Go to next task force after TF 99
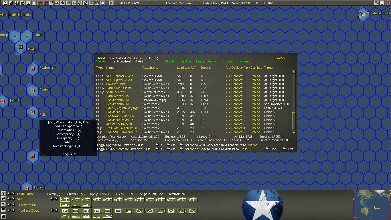 coord(13,205)
